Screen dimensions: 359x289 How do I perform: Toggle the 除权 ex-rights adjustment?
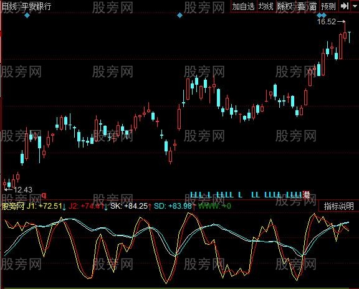[285, 6]
